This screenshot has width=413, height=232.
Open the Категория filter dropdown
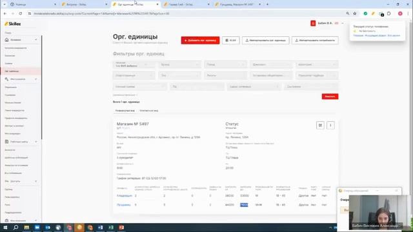pyautogui.click(x=317, y=64)
